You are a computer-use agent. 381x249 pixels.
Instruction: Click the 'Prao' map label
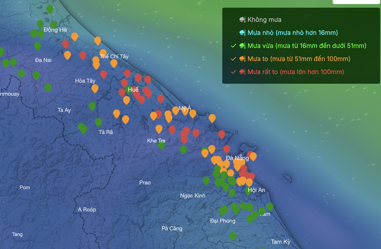coord(145,182)
